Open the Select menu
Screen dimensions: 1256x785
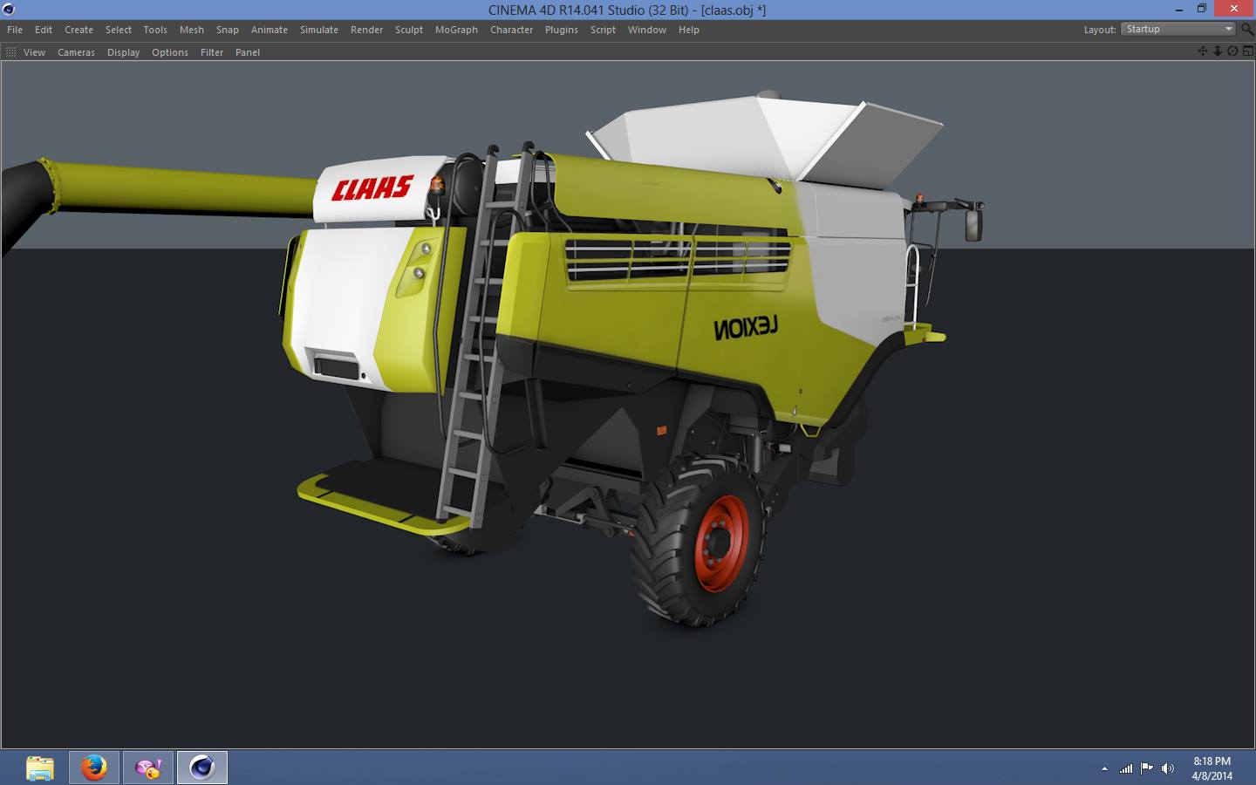tap(119, 30)
